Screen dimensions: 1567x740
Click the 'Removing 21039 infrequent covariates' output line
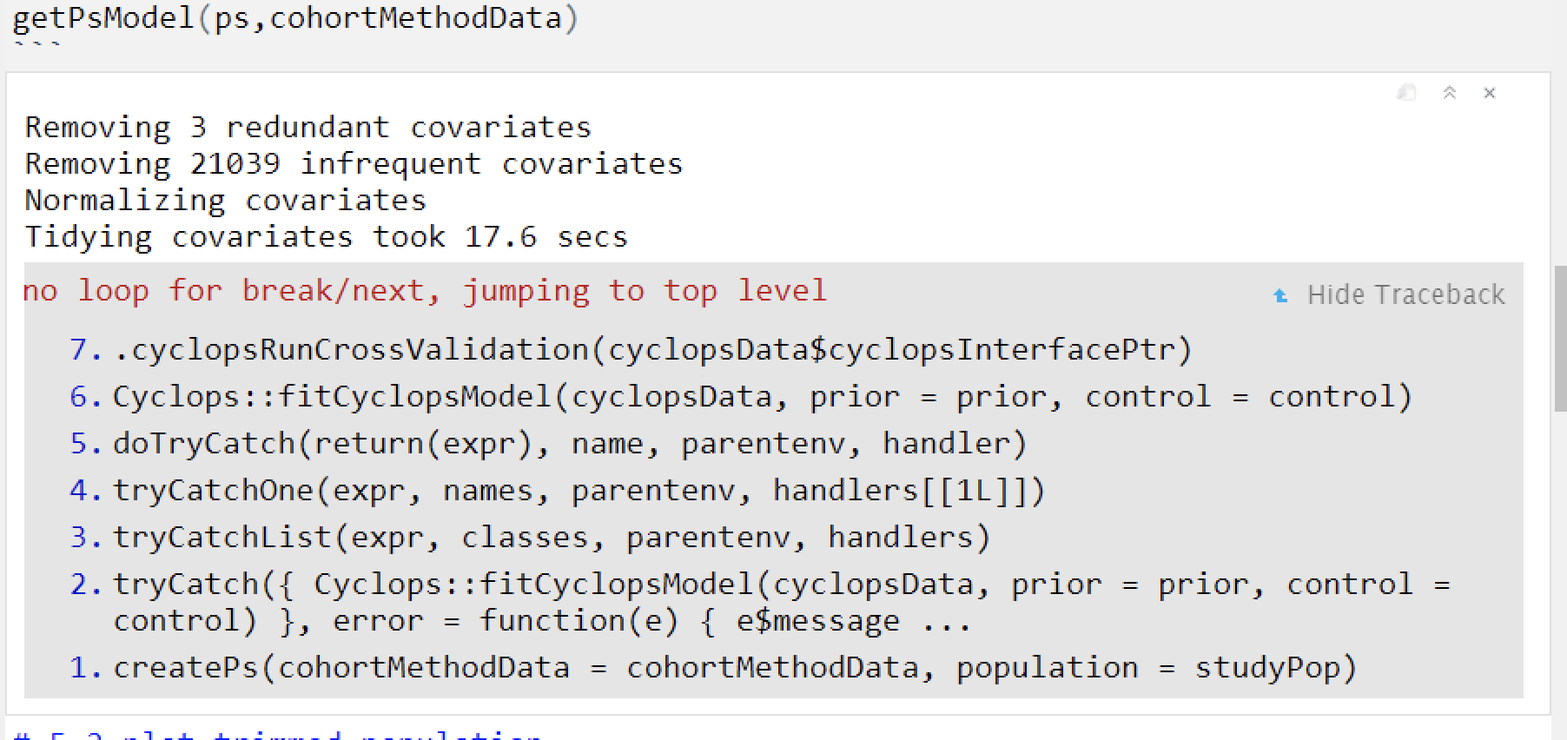(354, 163)
